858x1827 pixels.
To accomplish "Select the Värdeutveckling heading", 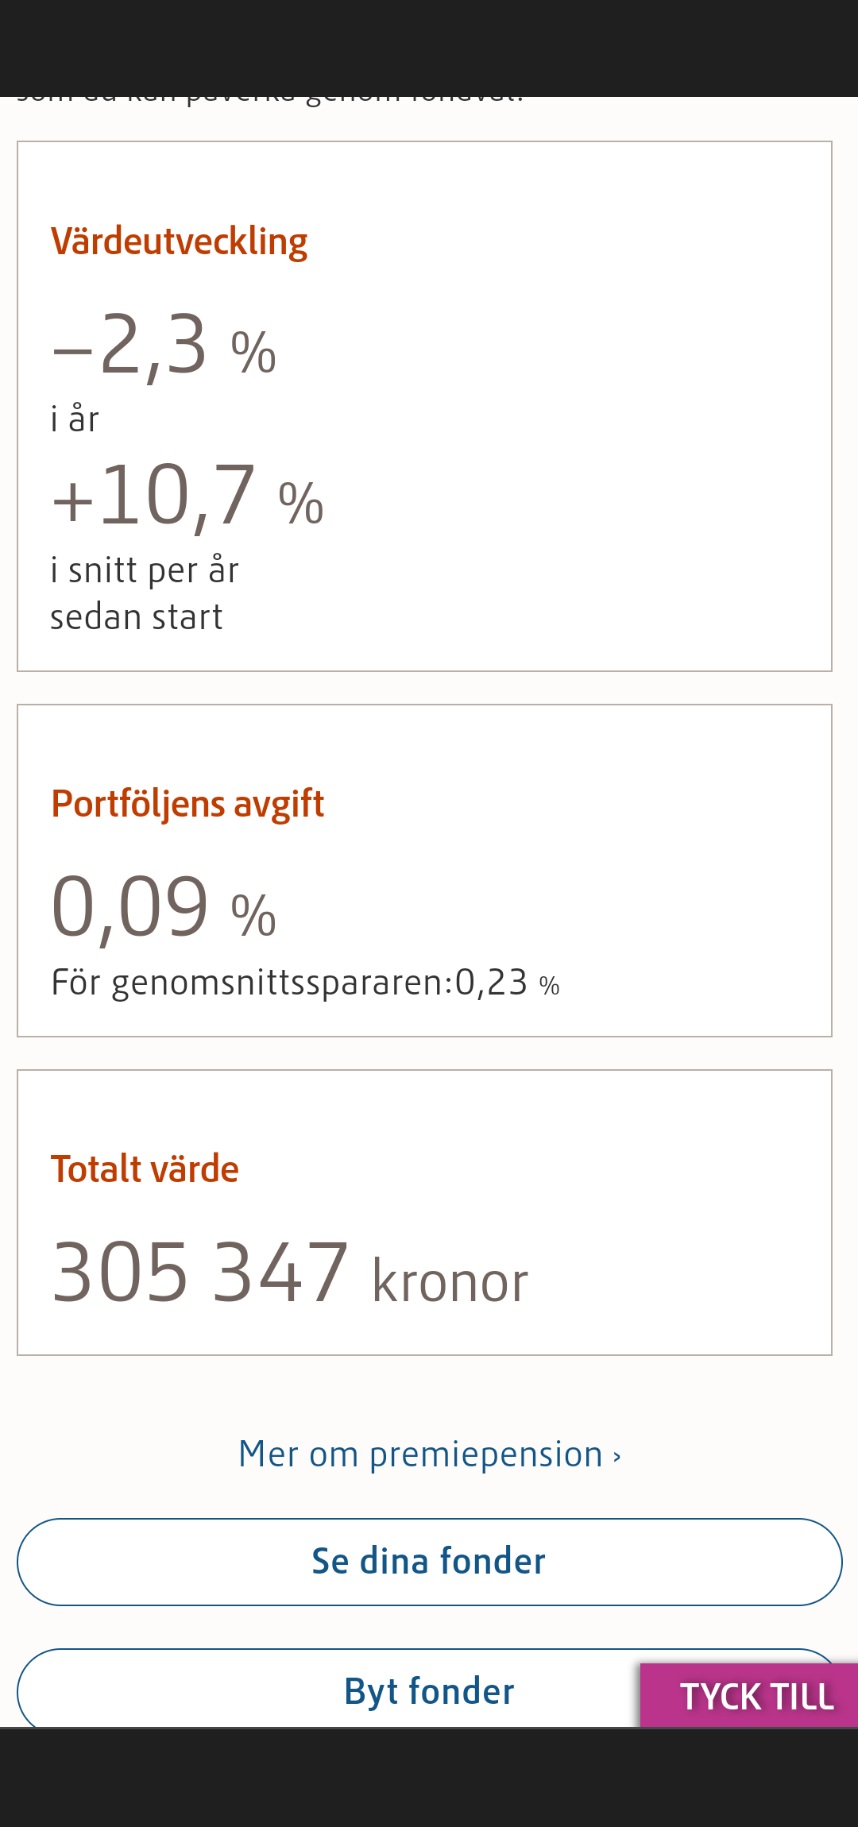I will point(179,241).
